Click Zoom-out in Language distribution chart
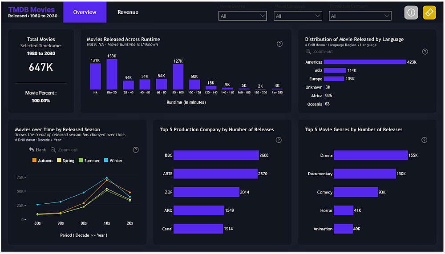The width and height of the screenshot is (445, 254). tap(319, 52)
